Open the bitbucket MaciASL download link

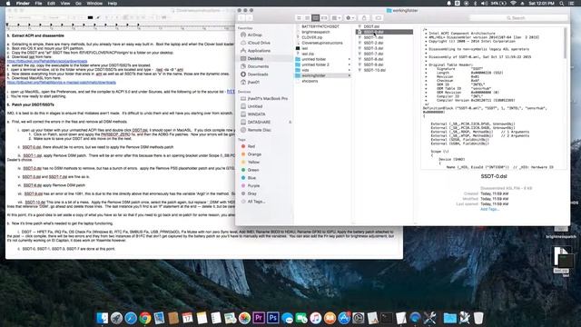pos(62,83)
